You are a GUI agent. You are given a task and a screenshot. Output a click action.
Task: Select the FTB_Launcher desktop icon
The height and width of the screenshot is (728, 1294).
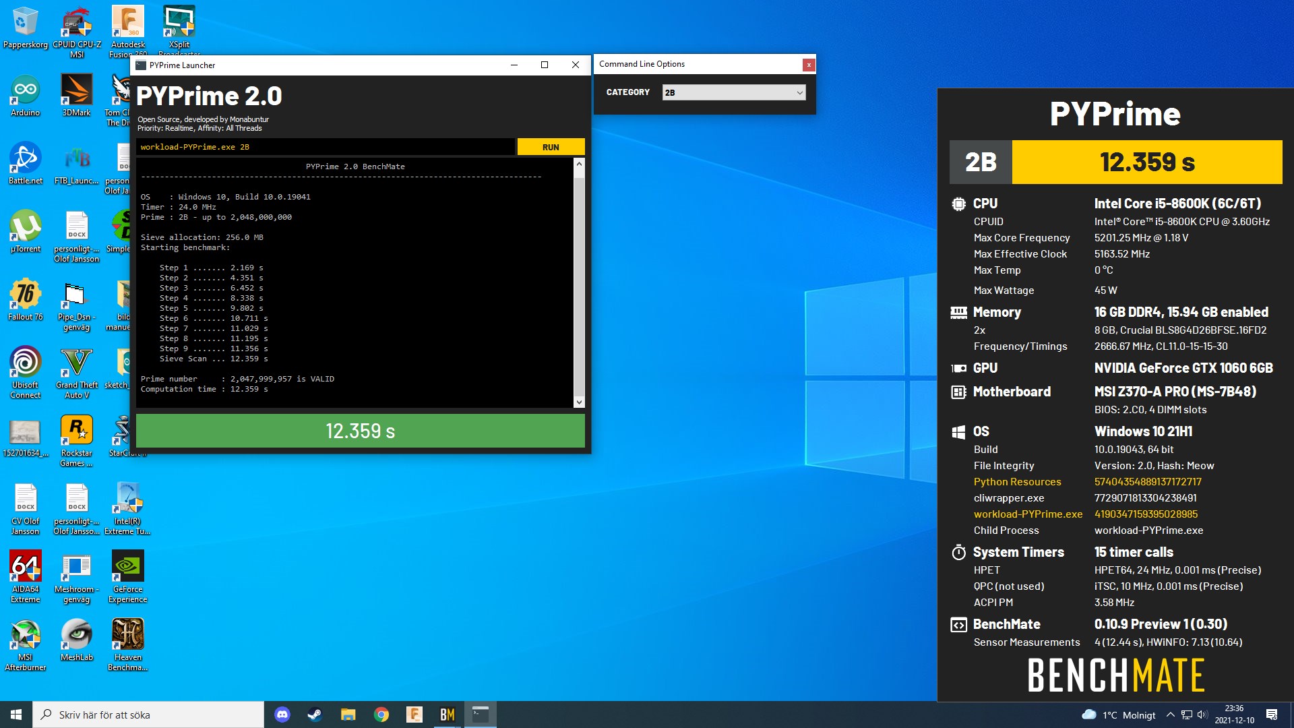coord(77,164)
